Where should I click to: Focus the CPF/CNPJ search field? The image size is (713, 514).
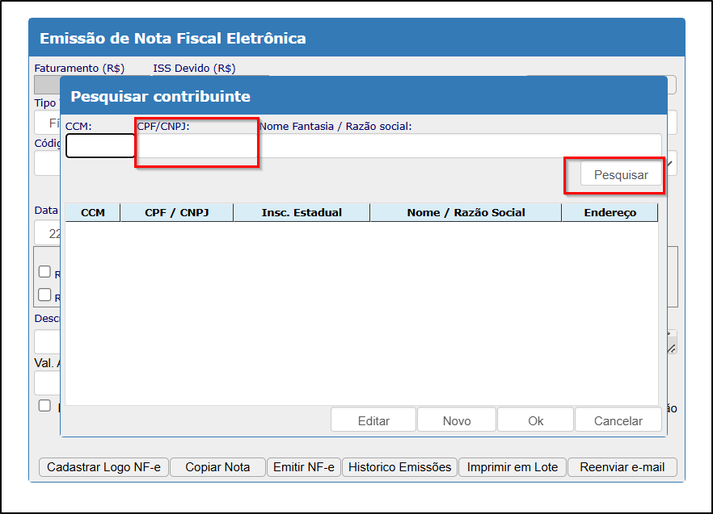point(196,146)
